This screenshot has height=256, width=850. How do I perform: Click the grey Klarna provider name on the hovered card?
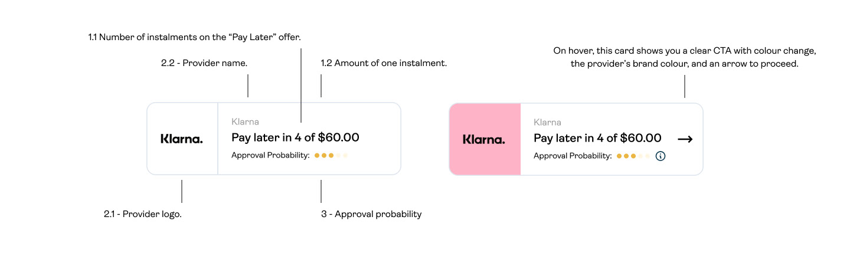point(547,122)
